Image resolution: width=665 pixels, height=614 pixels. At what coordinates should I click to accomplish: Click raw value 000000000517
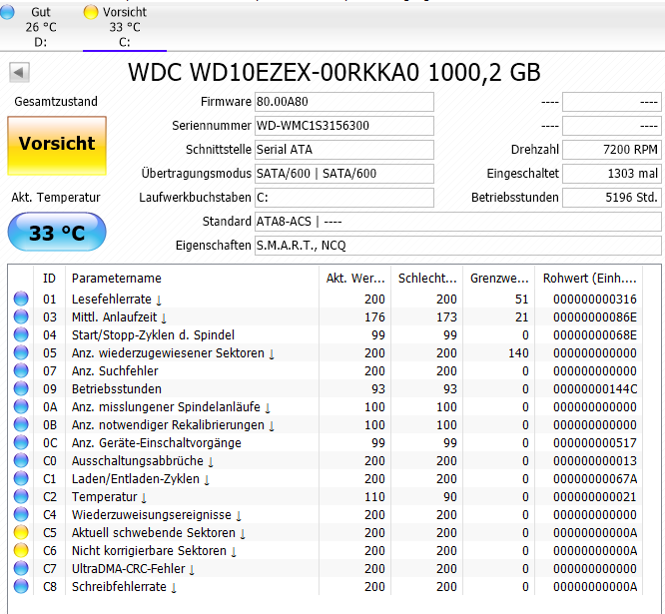[594, 442]
